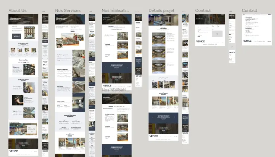Select the "Contact" label above the dark-header frame
This screenshot has height=157, width=275.
point(203,10)
